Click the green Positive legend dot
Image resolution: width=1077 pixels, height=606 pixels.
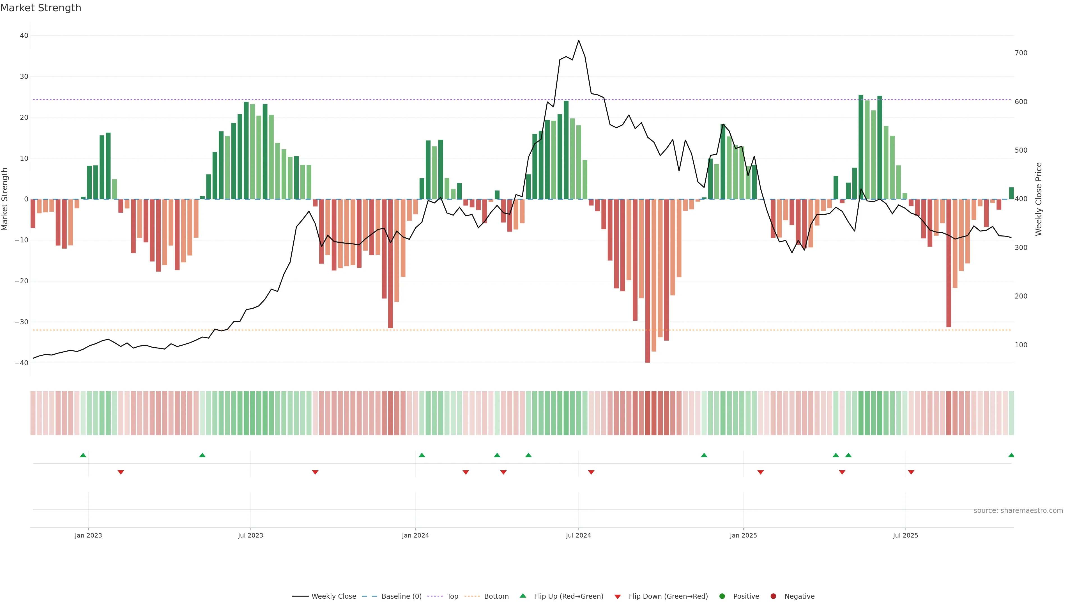(722, 596)
